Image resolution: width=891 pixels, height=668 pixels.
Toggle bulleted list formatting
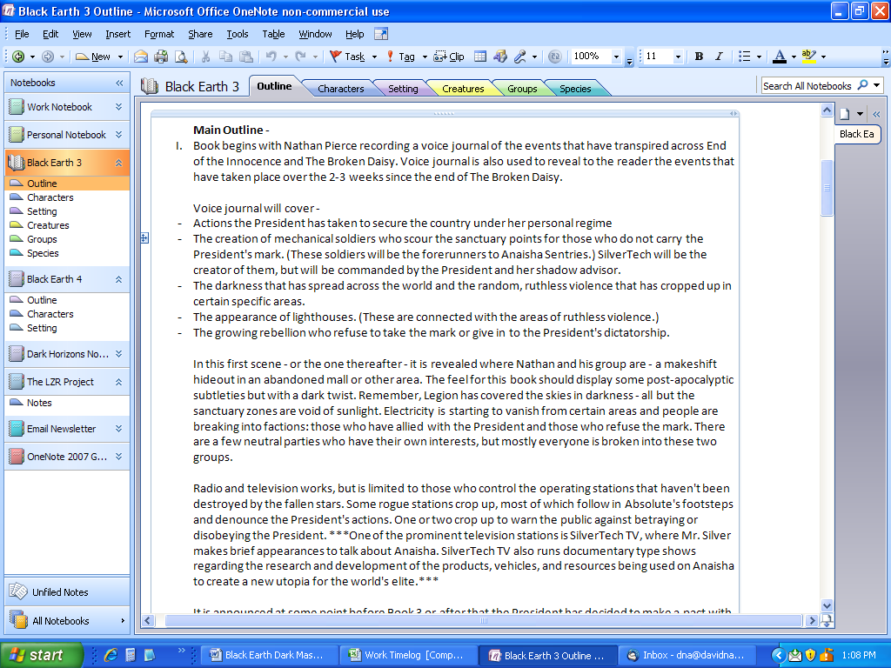(744, 56)
